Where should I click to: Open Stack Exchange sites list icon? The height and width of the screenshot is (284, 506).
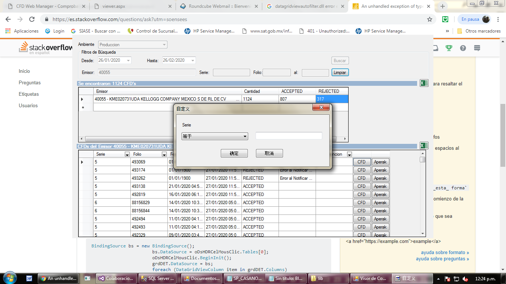tap(477, 48)
